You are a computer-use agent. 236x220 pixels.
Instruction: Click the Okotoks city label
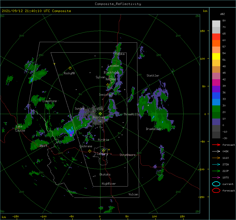(x=105, y=174)
